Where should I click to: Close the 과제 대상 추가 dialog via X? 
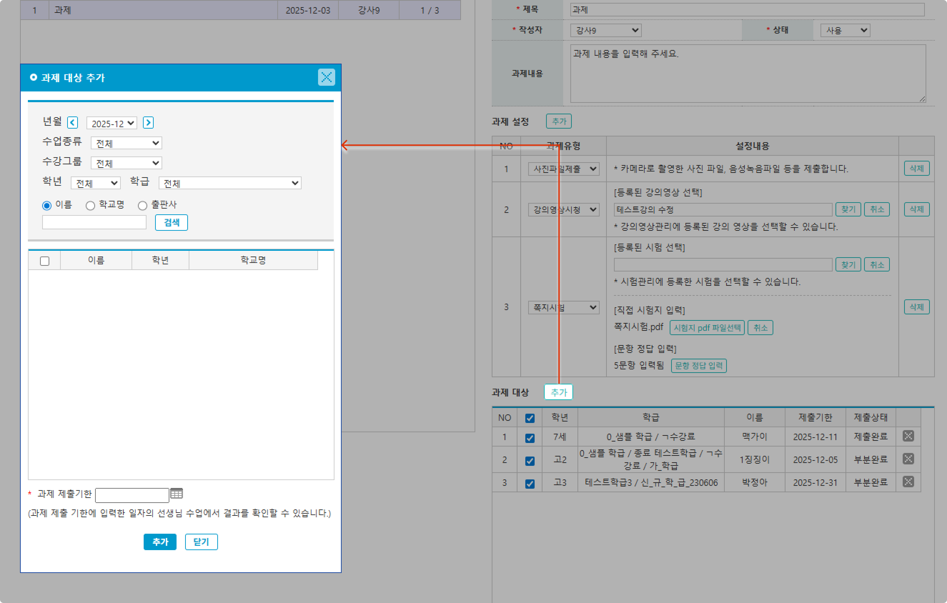[326, 78]
